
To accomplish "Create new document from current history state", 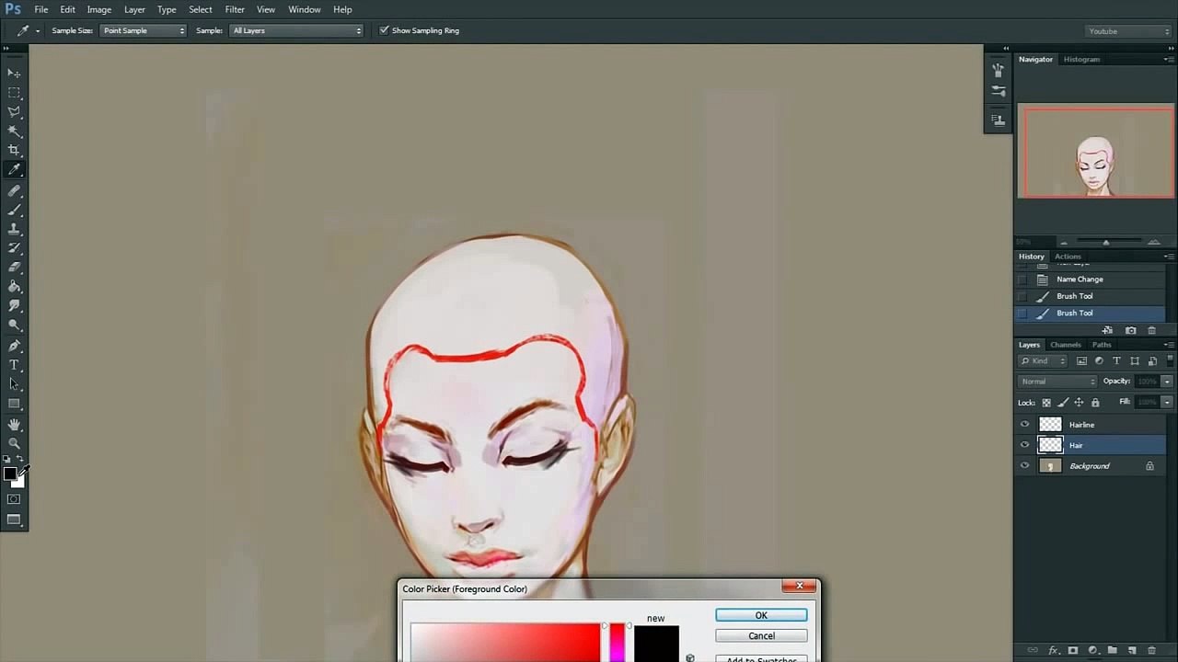I will [x=1107, y=330].
